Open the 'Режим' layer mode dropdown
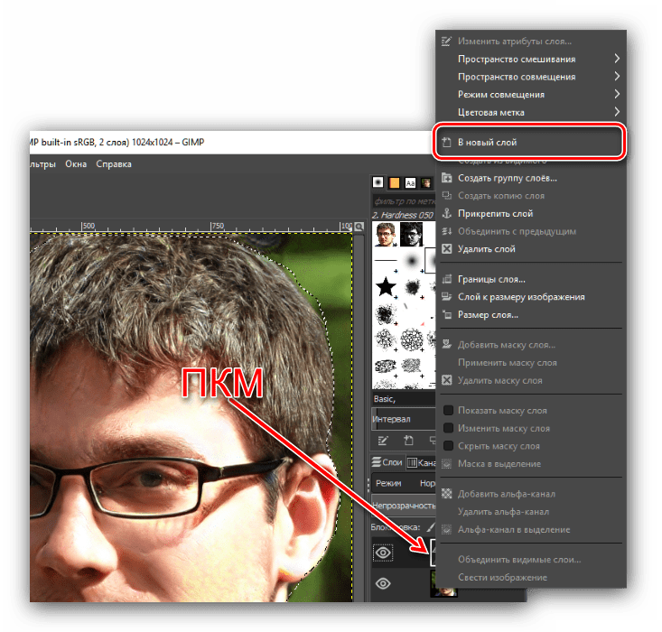The height and width of the screenshot is (632, 662). (x=404, y=483)
